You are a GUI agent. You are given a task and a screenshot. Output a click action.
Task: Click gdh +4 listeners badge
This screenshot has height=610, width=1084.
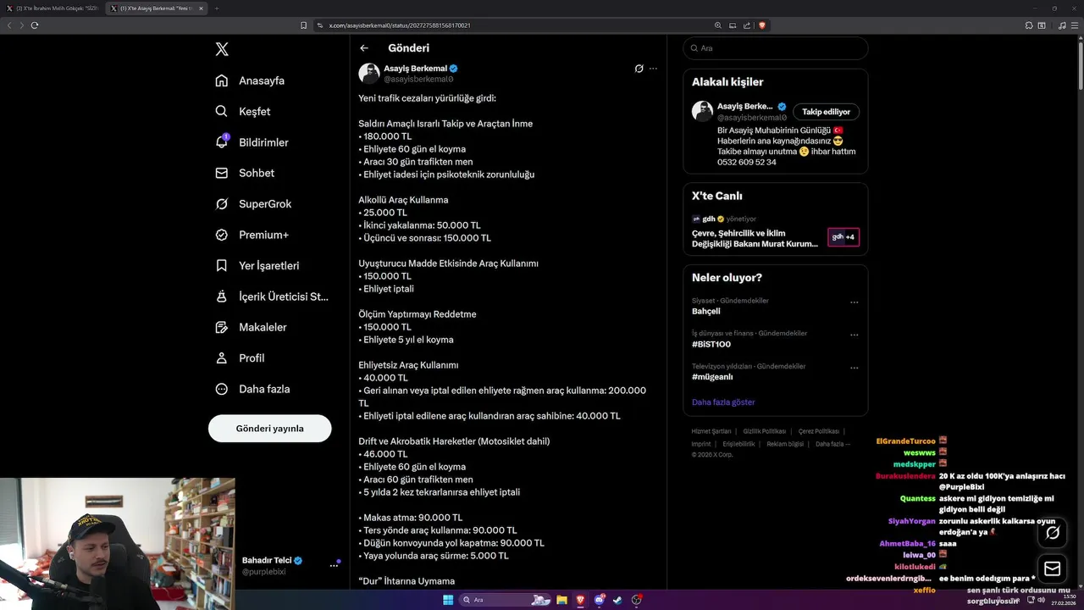pos(843,237)
